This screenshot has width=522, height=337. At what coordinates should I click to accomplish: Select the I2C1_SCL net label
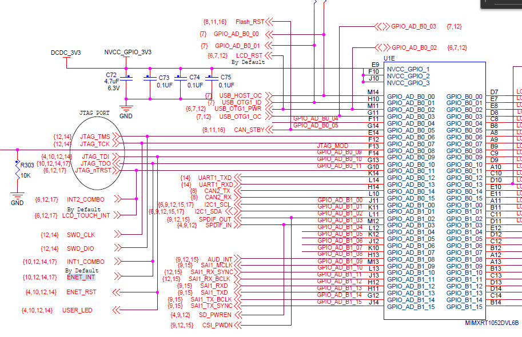pyautogui.click(x=217, y=204)
